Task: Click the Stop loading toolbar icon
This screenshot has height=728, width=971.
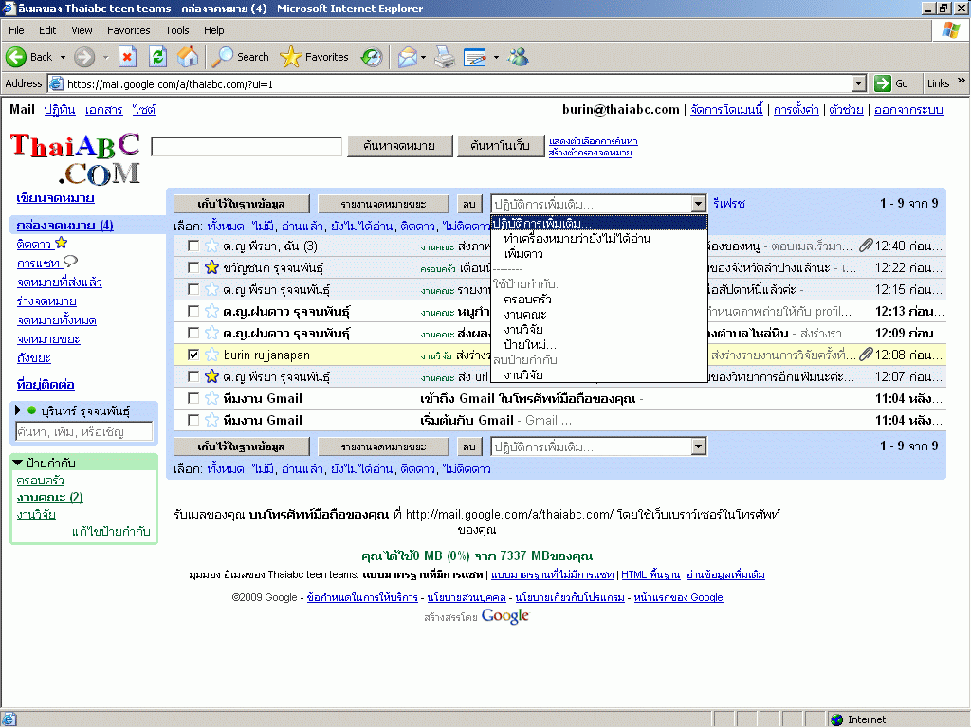Action: click(128, 57)
